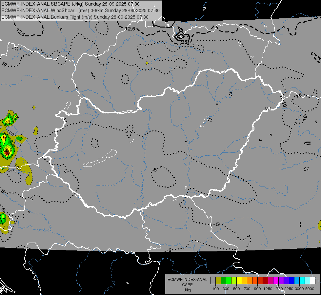Select the yellow-green legend swatch

[234, 281]
